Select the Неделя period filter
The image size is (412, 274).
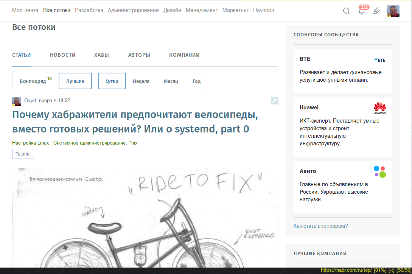[x=141, y=81]
